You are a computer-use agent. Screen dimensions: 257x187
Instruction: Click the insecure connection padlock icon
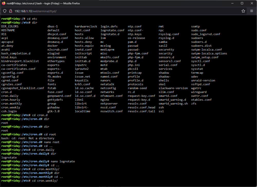[11, 11]
